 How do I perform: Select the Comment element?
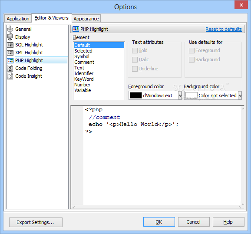(x=99, y=62)
